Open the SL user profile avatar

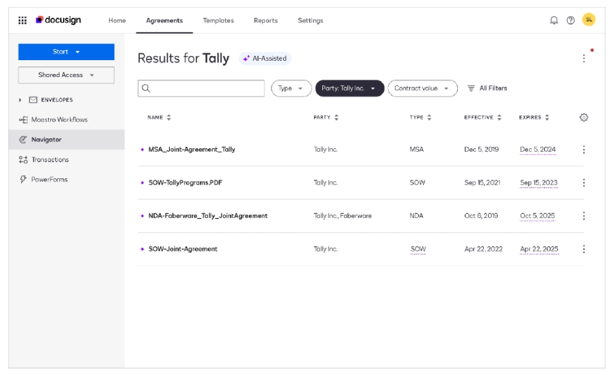tap(589, 20)
